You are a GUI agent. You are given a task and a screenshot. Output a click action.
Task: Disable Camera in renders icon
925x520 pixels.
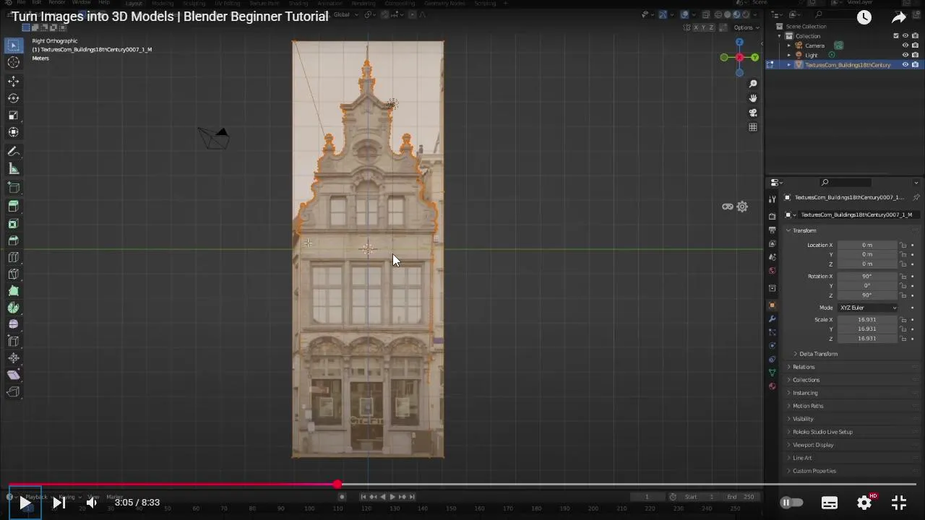[915, 45]
